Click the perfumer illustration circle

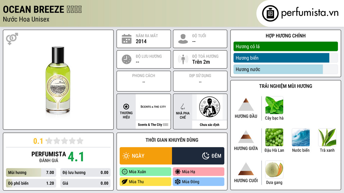pyautogui.click(x=210, y=107)
